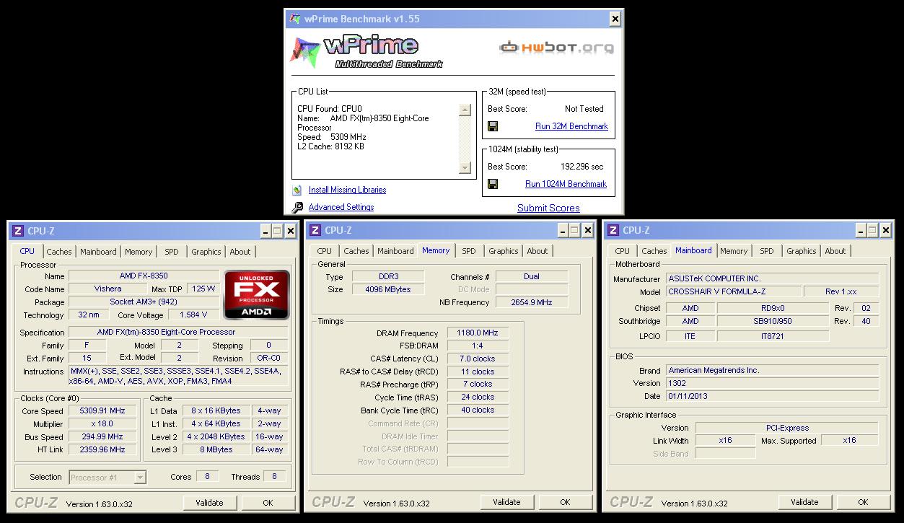Click OK in right CPU-Z window
This screenshot has width=904, height=523.
pyautogui.click(x=863, y=502)
